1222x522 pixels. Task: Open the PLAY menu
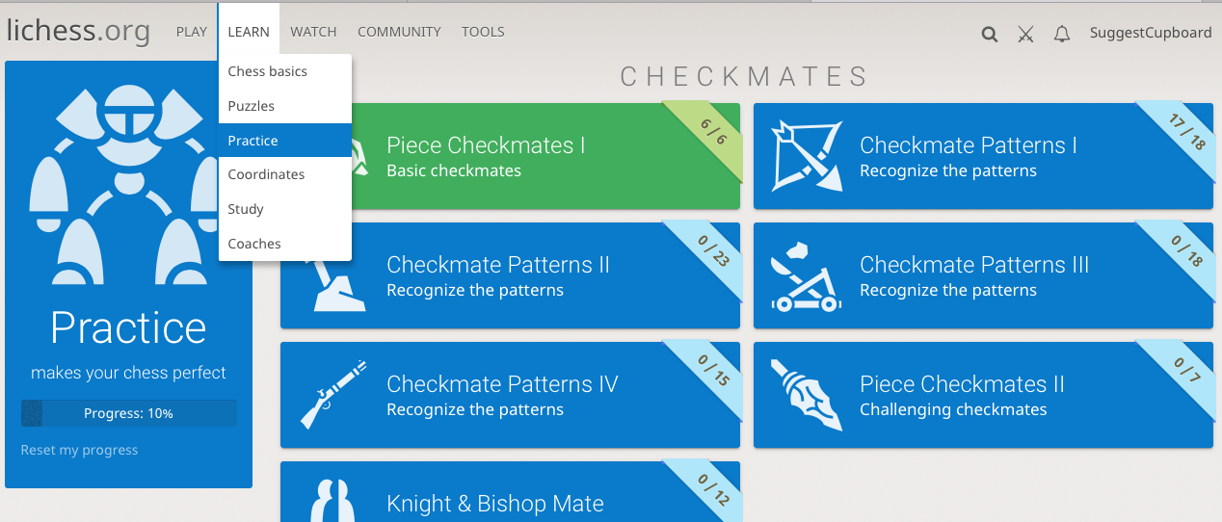tap(192, 32)
